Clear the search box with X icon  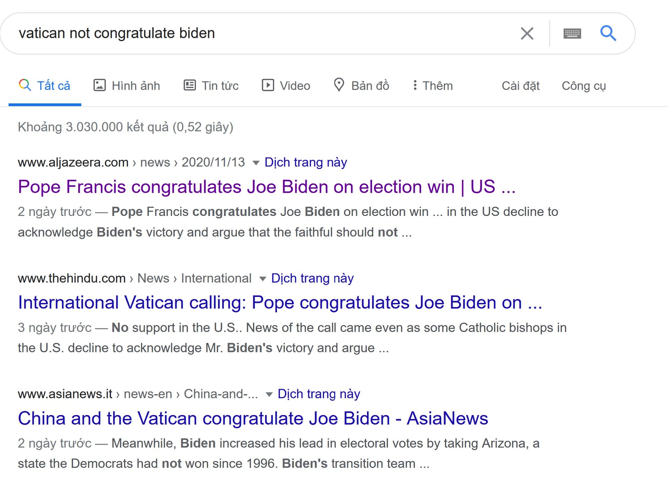(527, 34)
